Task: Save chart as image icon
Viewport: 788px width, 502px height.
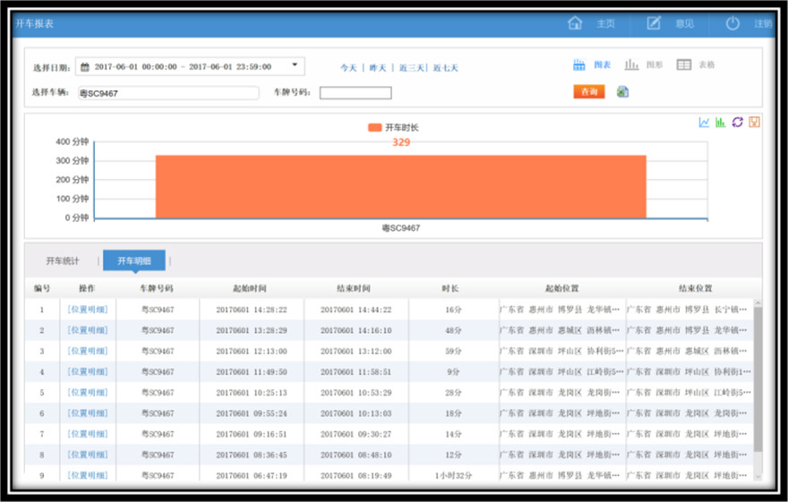Action: [754, 122]
